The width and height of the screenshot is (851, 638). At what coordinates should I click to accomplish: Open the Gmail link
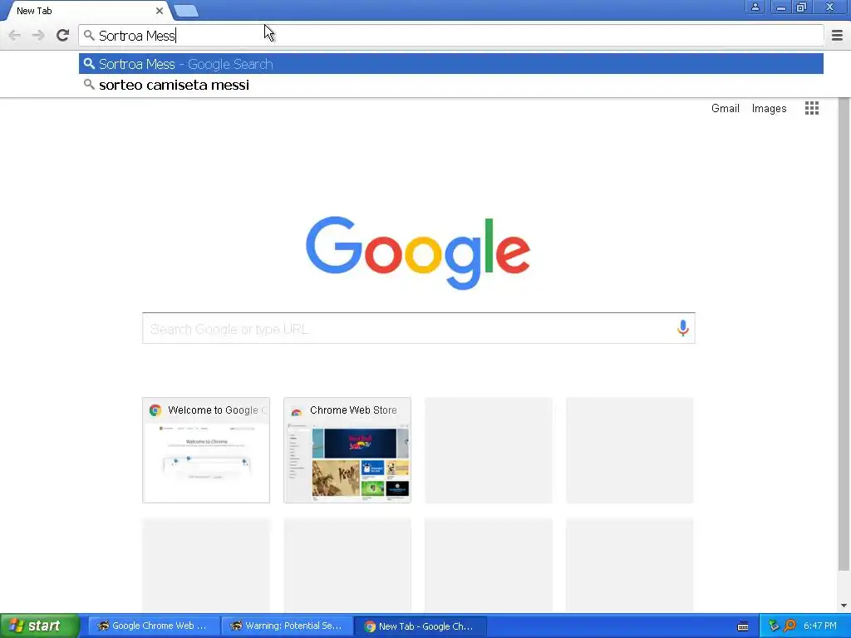tap(725, 109)
